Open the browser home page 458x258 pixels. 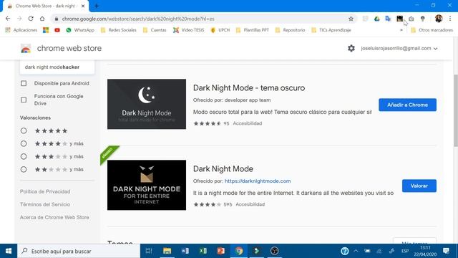[x=42, y=19]
